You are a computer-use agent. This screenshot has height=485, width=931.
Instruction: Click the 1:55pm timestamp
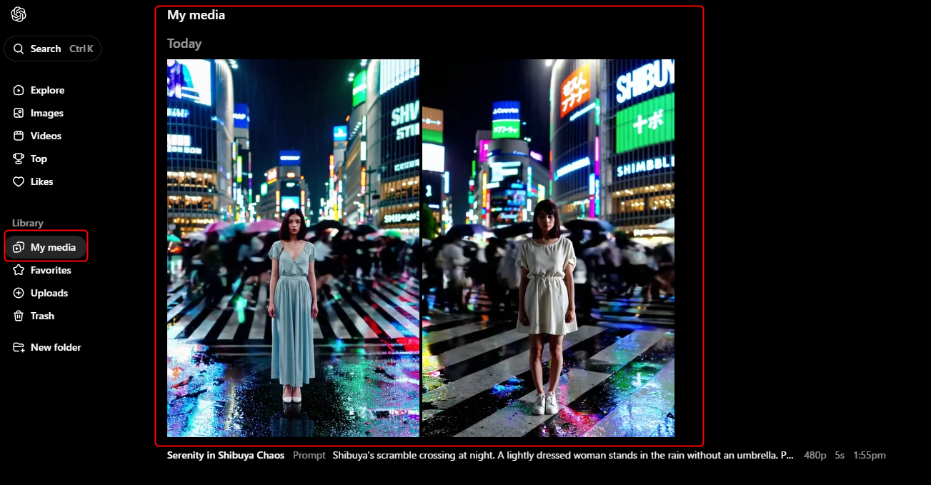point(870,455)
